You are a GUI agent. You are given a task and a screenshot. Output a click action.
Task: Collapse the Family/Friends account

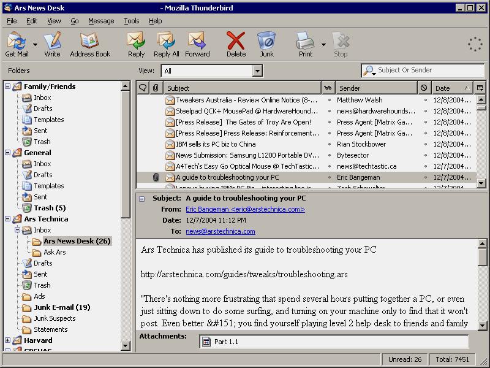8,86
